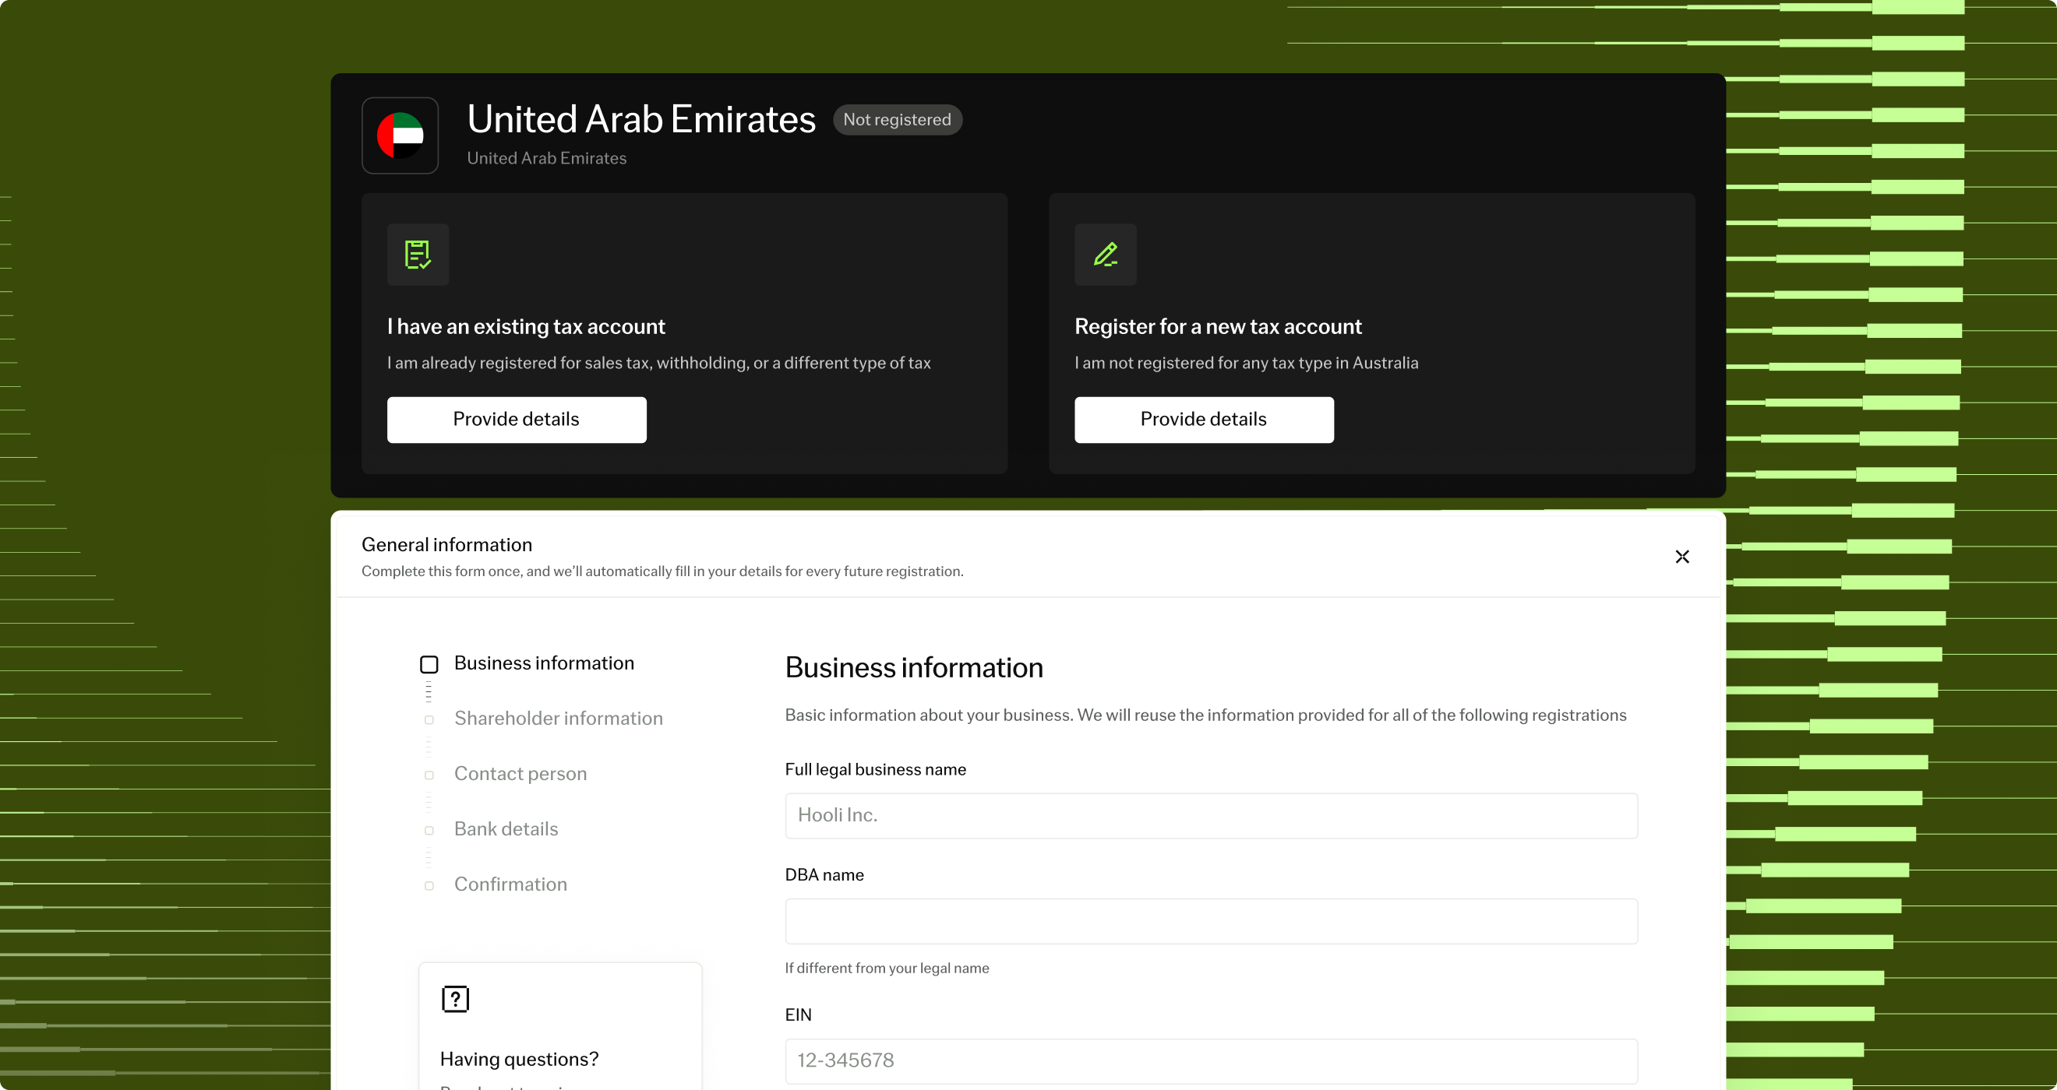Select Business information in the step list

tap(544, 663)
